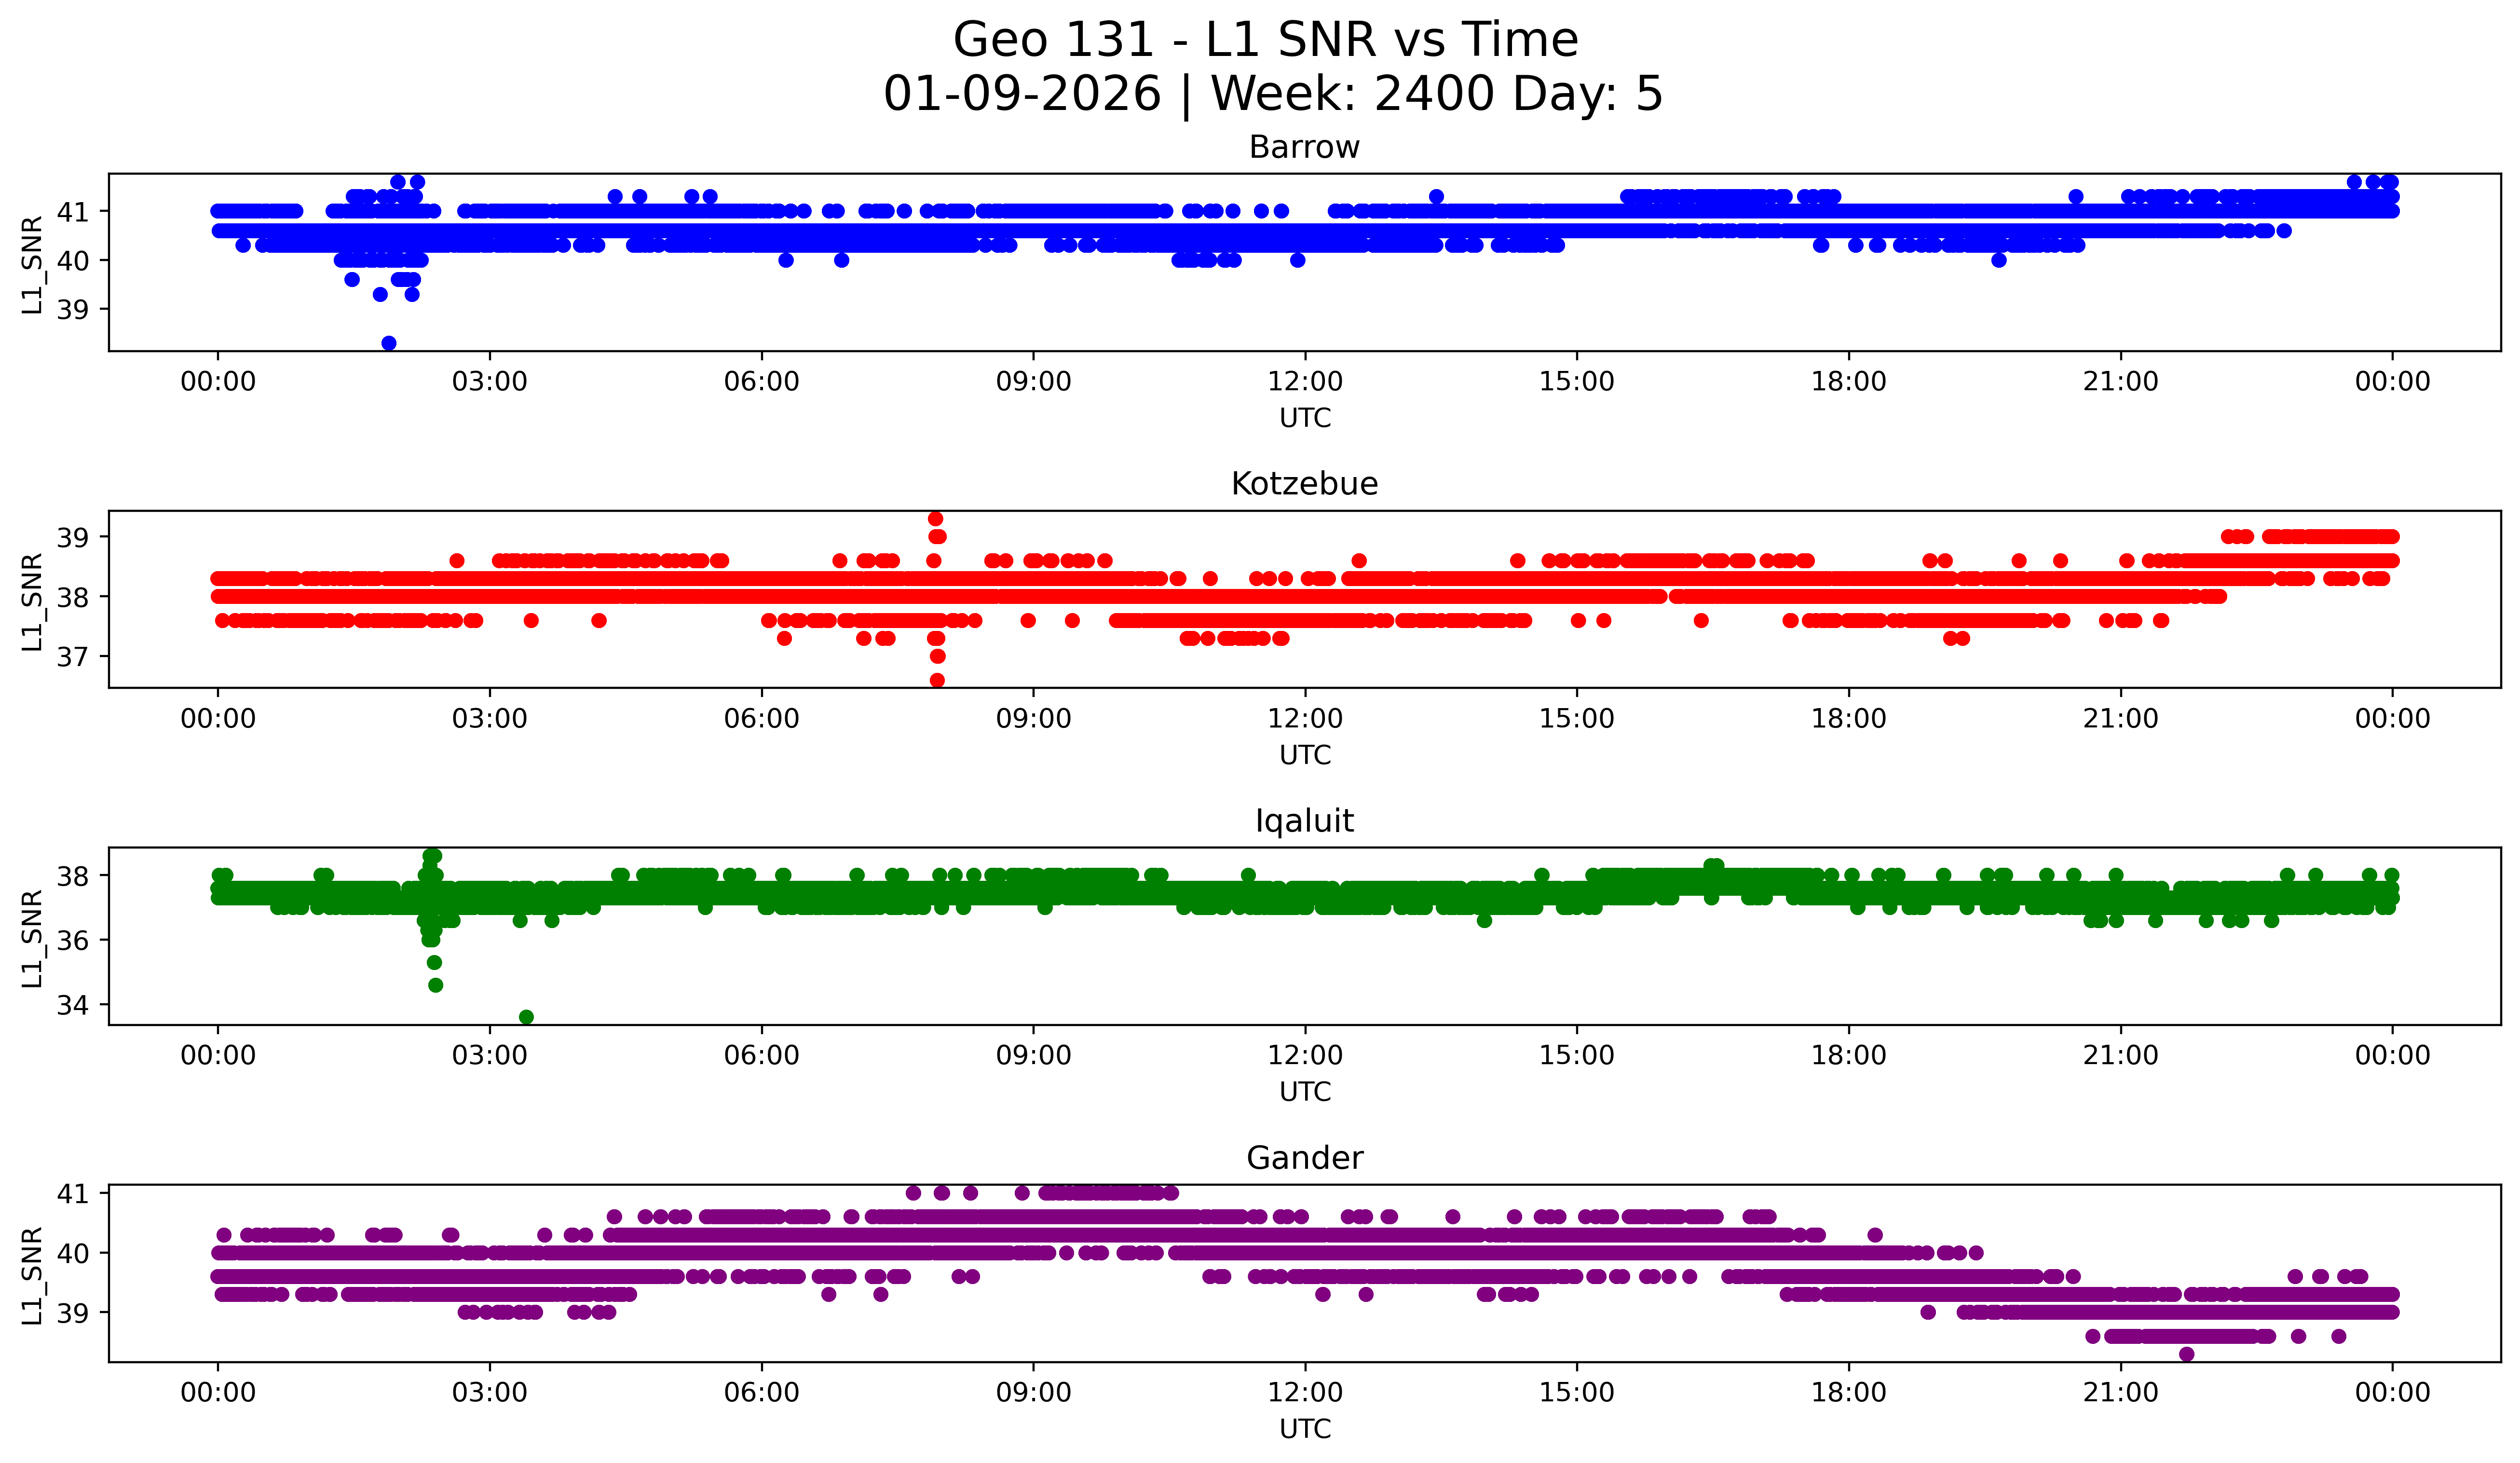Click the y-axis tick 37 in Kotzebue plot
This screenshot has width=2520, height=1463.
tap(72, 657)
